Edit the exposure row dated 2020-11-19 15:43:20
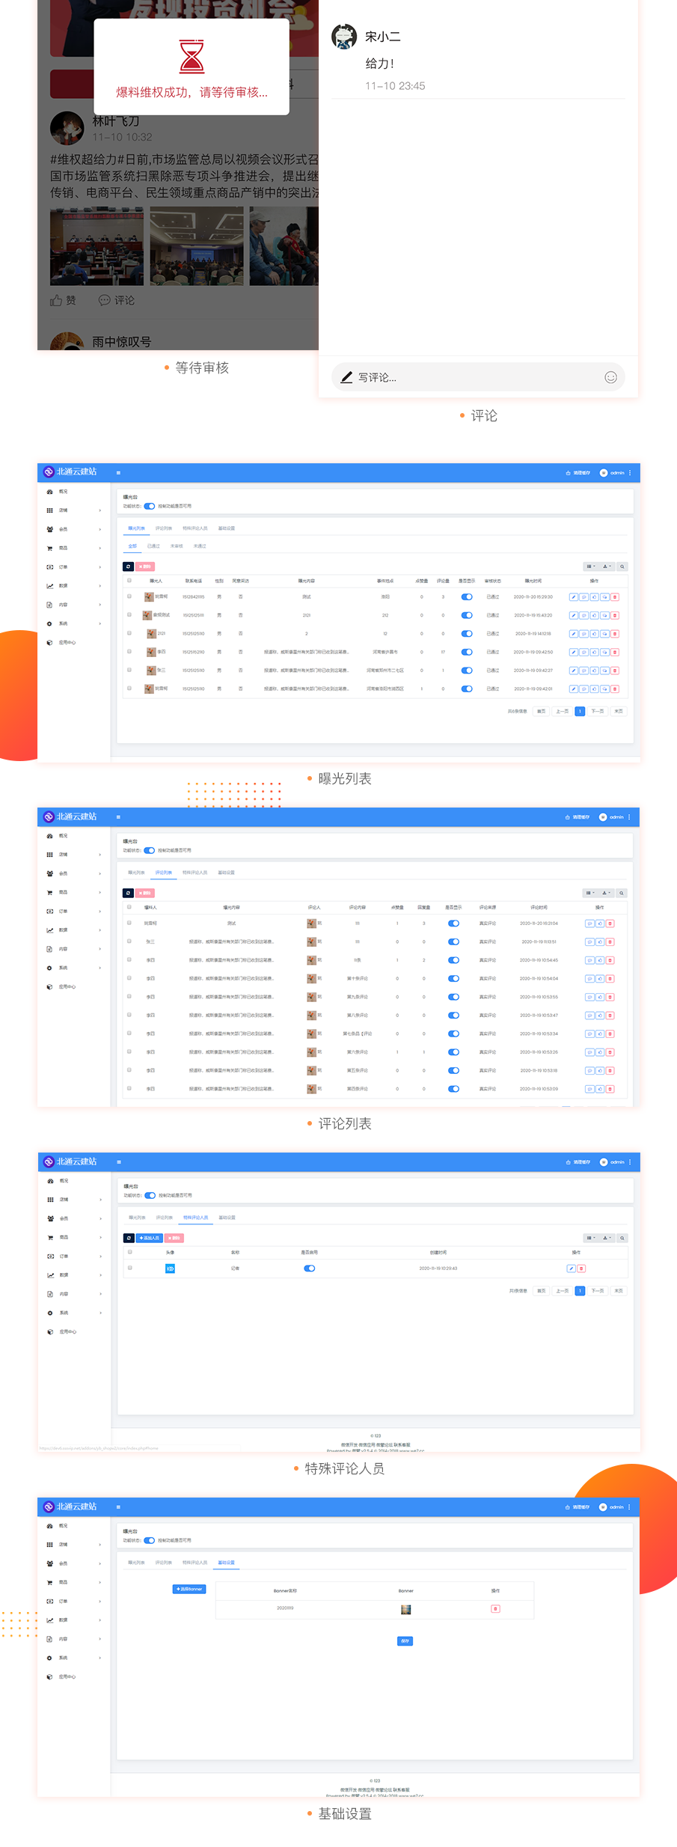The image size is (677, 1847). point(574,615)
